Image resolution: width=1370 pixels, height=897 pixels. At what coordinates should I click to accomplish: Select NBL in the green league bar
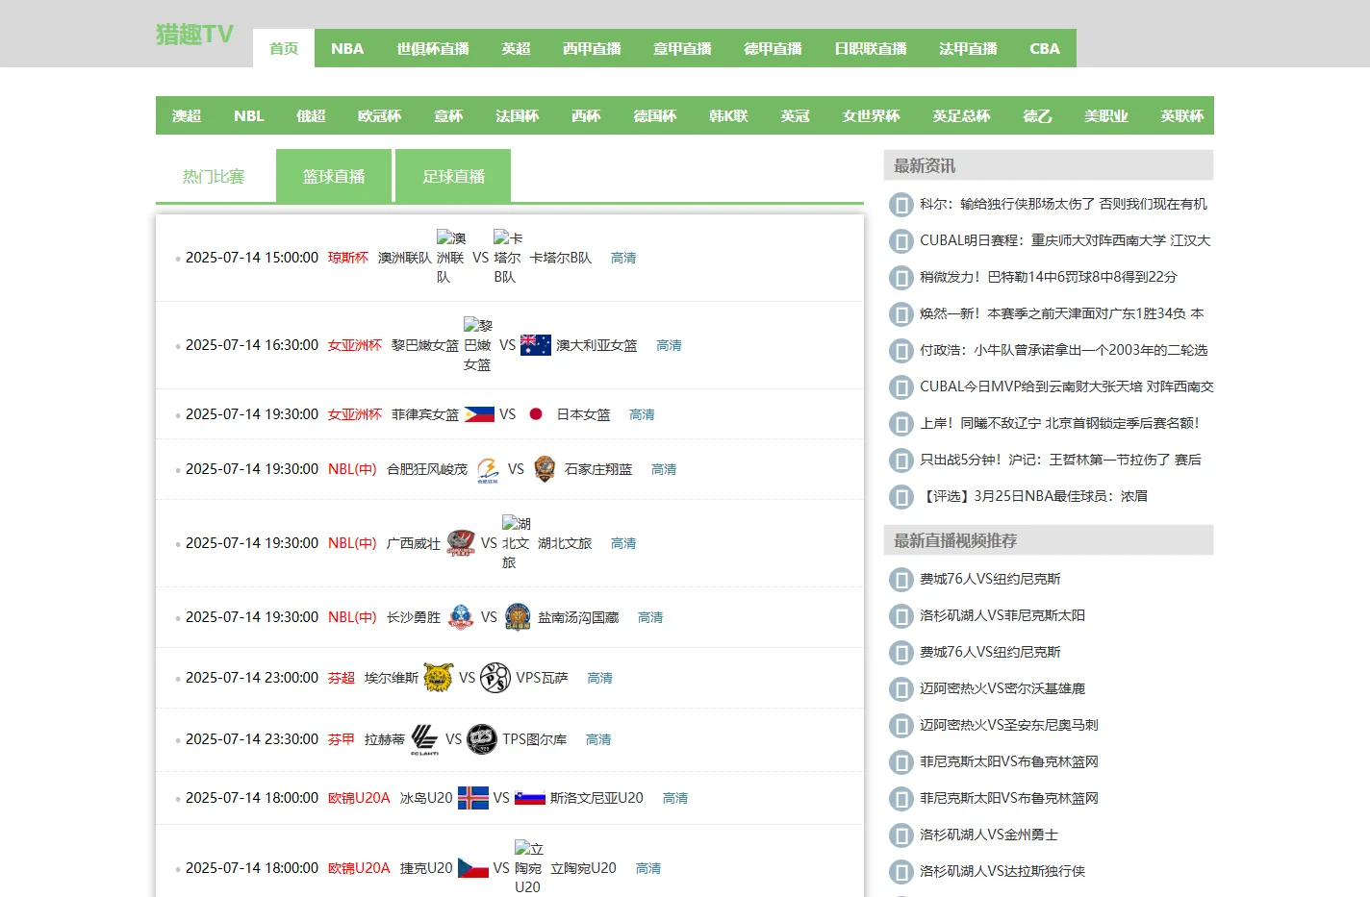click(x=249, y=115)
